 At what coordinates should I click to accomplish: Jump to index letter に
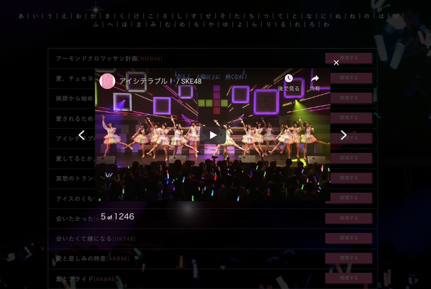323,16
